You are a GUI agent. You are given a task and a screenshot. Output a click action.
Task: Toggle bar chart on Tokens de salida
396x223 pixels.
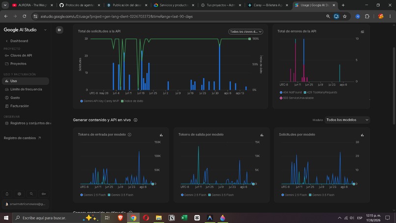pos(262,135)
